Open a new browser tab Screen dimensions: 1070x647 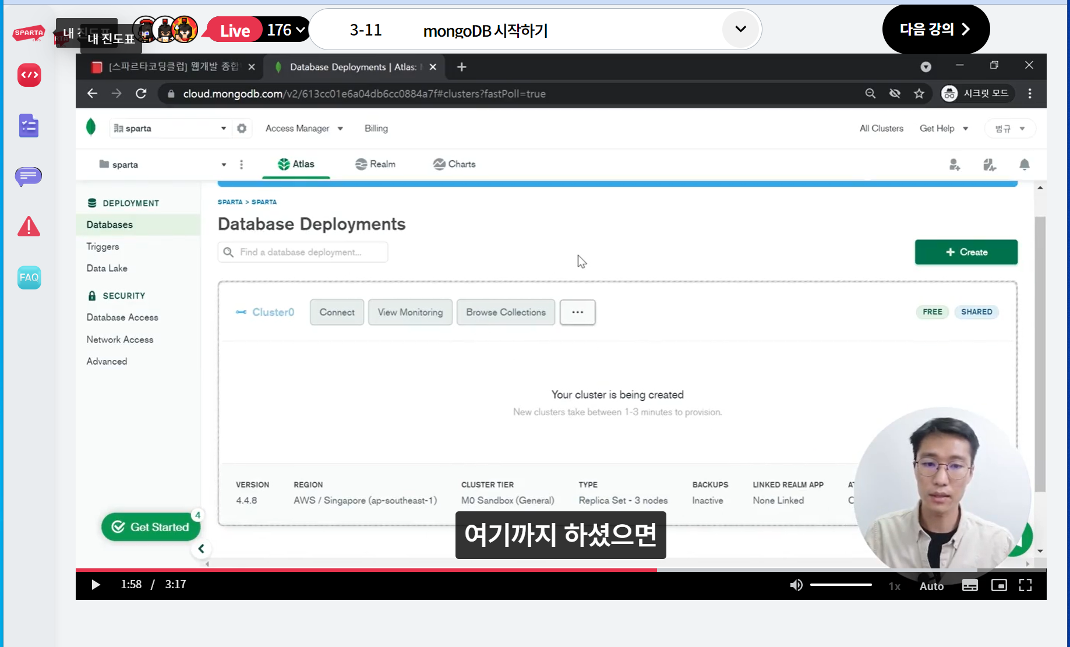[x=461, y=67]
